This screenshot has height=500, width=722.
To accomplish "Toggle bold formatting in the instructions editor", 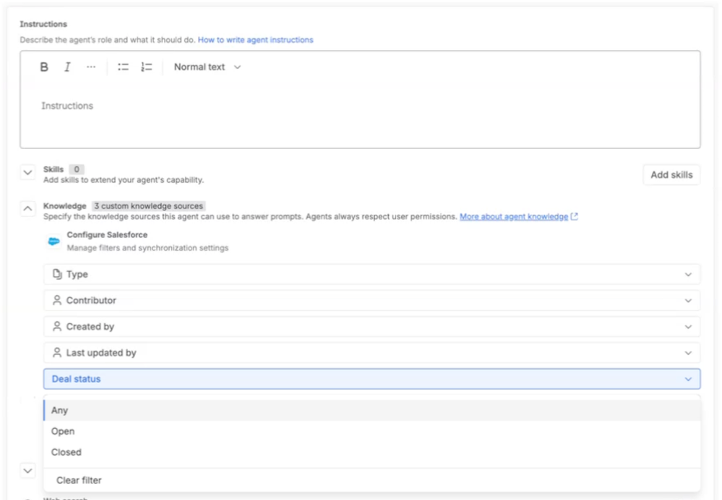I will coord(44,67).
